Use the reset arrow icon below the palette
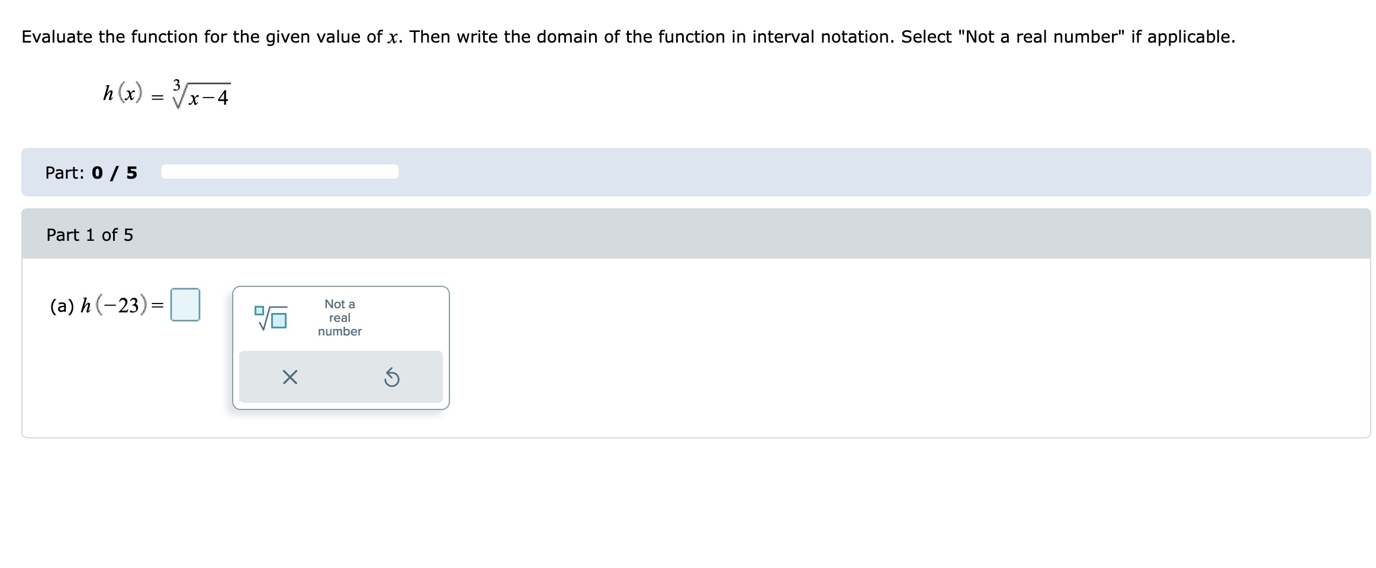The image size is (1376, 568). click(393, 376)
